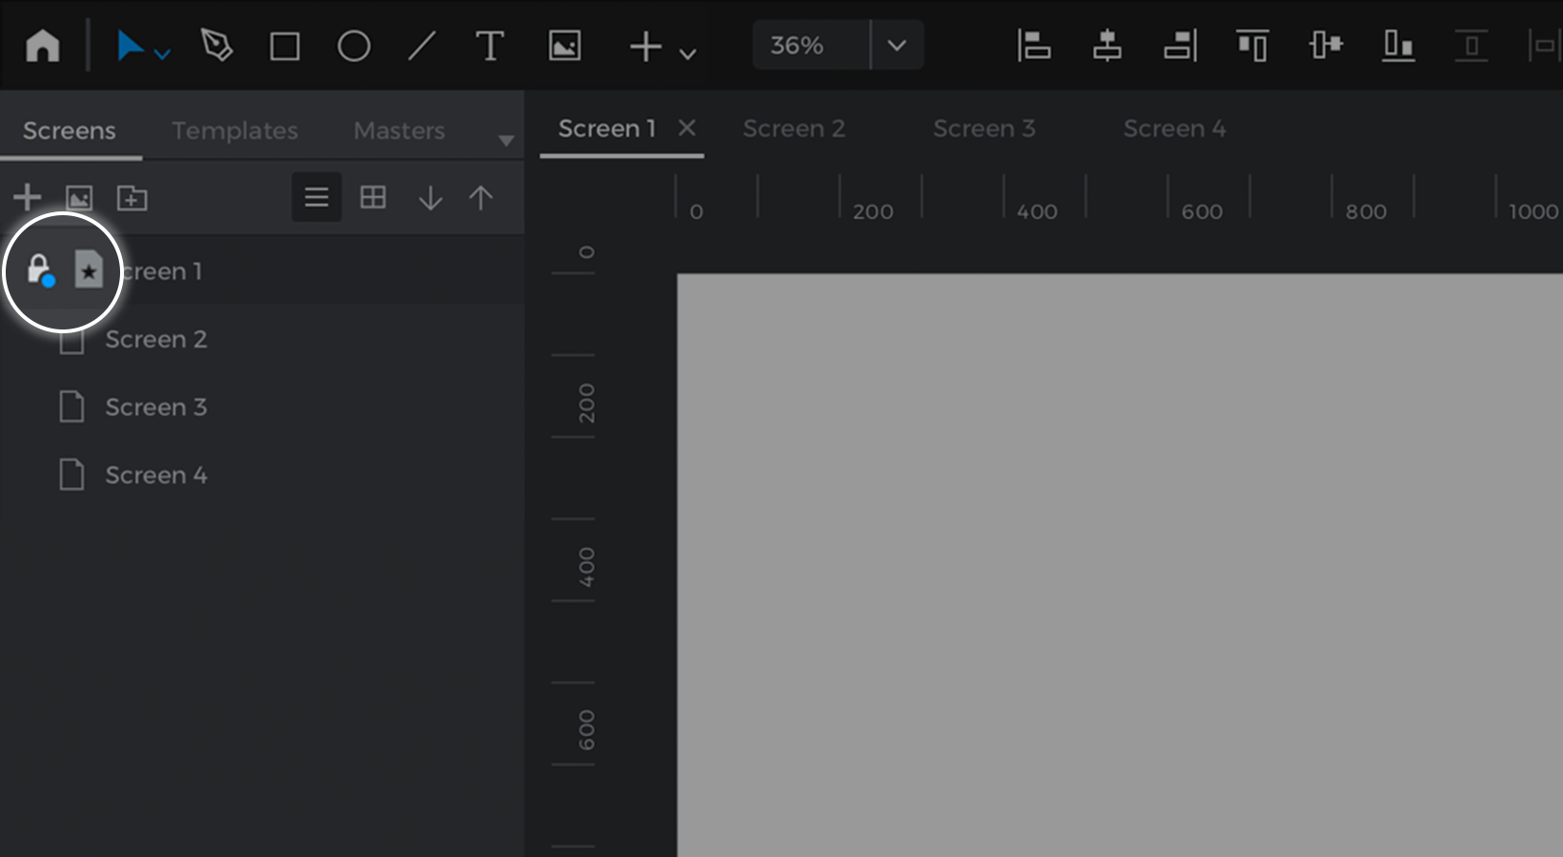Click the align left edges icon
The width and height of the screenshot is (1563, 857).
pos(1033,45)
